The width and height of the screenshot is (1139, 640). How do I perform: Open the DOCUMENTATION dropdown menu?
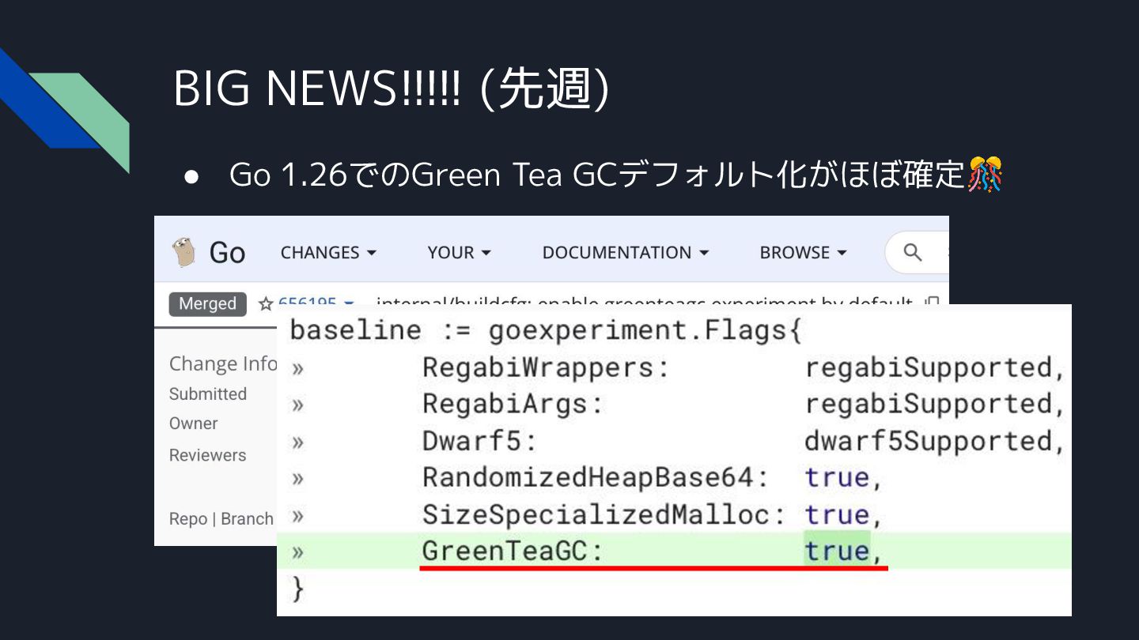pos(625,253)
